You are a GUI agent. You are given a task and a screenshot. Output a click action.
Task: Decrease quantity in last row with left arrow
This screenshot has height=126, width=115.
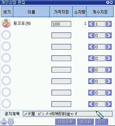pos(91,104)
